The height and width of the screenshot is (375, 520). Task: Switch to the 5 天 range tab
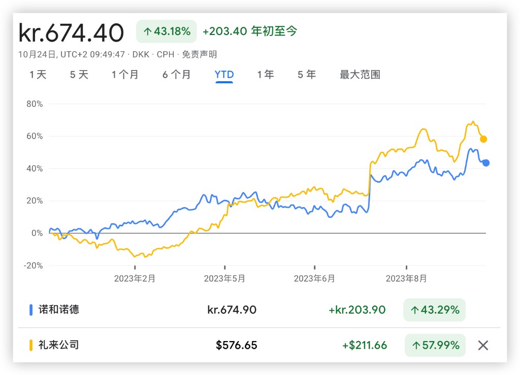coord(79,75)
